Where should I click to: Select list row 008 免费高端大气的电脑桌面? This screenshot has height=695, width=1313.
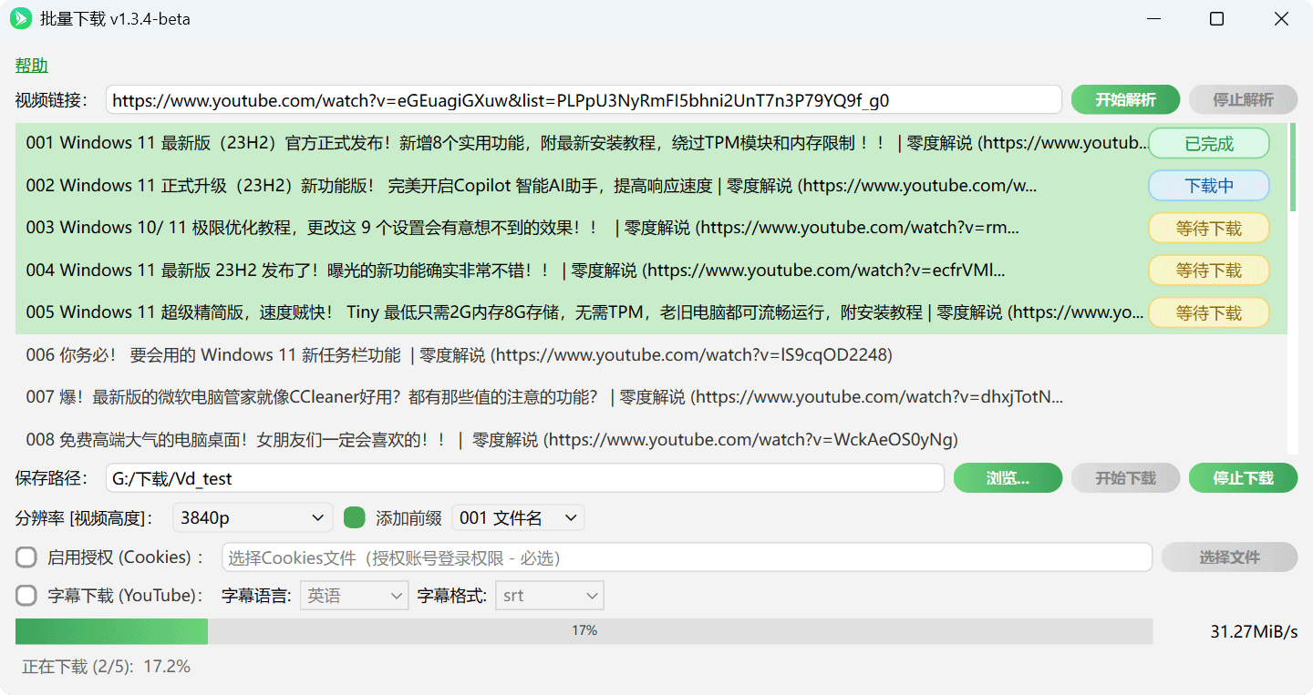pyautogui.click(x=651, y=440)
